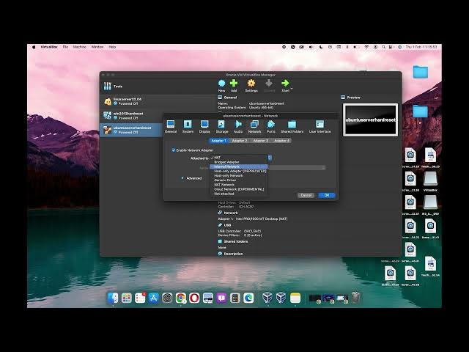Open Notes app from the dock
The image size is (469, 352).
pyautogui.click(x=295, y=298)
